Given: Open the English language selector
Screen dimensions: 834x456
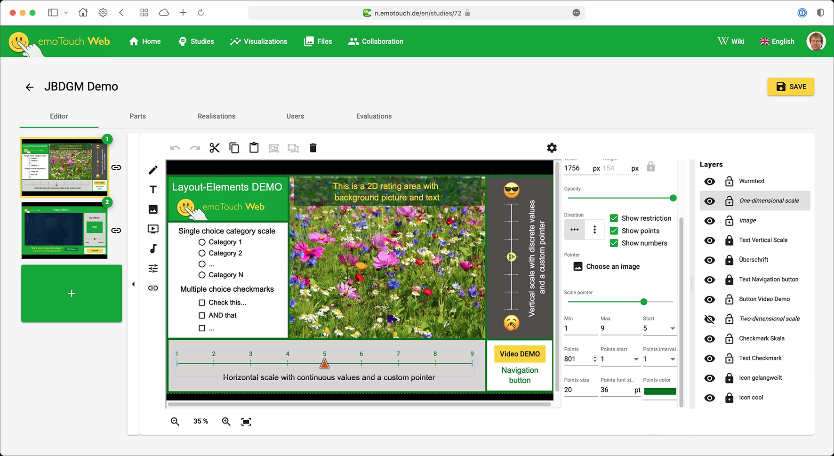Looking at the screenshot, I should click(x=777, y=41).
